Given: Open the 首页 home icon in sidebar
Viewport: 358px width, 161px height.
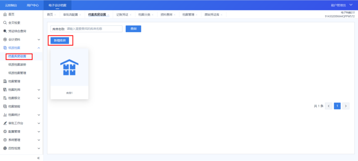Looking at the screenshot, I should point(5,15).
